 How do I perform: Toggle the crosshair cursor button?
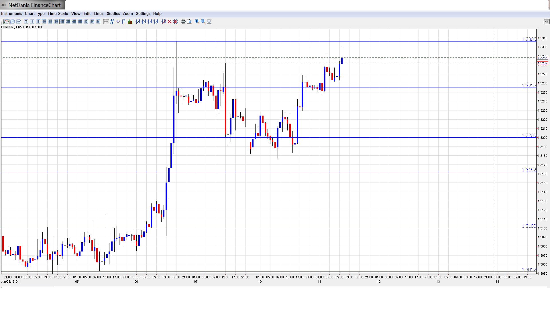[106, 21]
